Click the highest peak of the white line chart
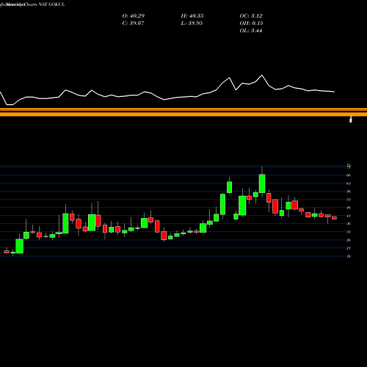 coord(262,76)
